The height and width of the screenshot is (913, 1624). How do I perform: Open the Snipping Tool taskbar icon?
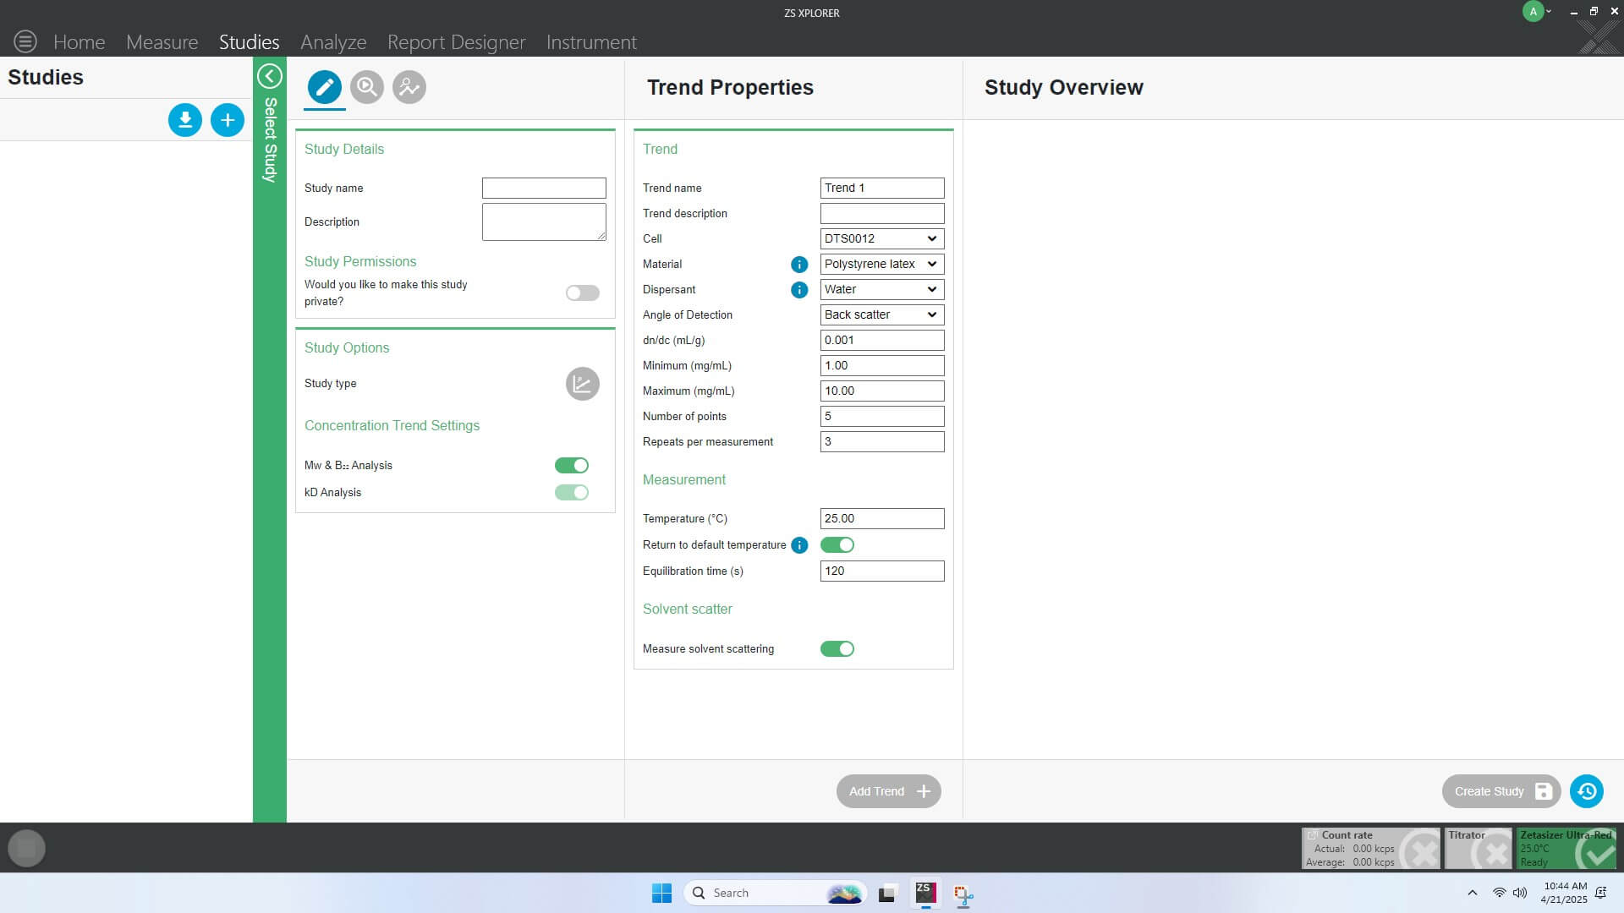(963, 894)
